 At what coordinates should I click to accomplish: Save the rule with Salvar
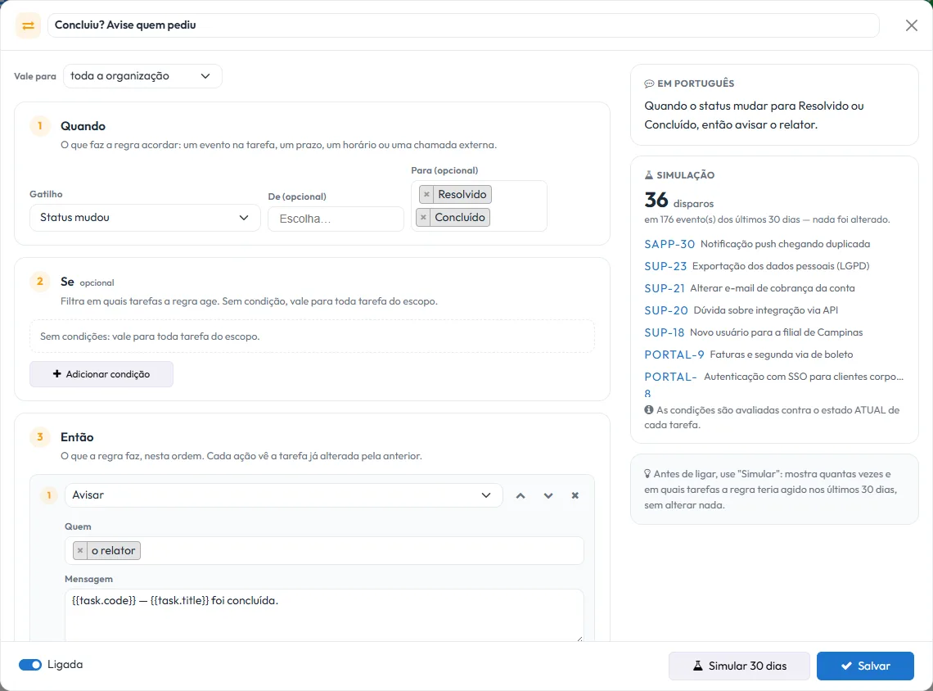[x=865, y=666]
